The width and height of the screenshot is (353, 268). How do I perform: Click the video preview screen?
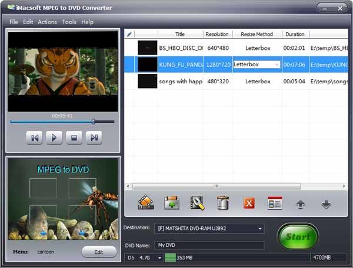(63, 71)
